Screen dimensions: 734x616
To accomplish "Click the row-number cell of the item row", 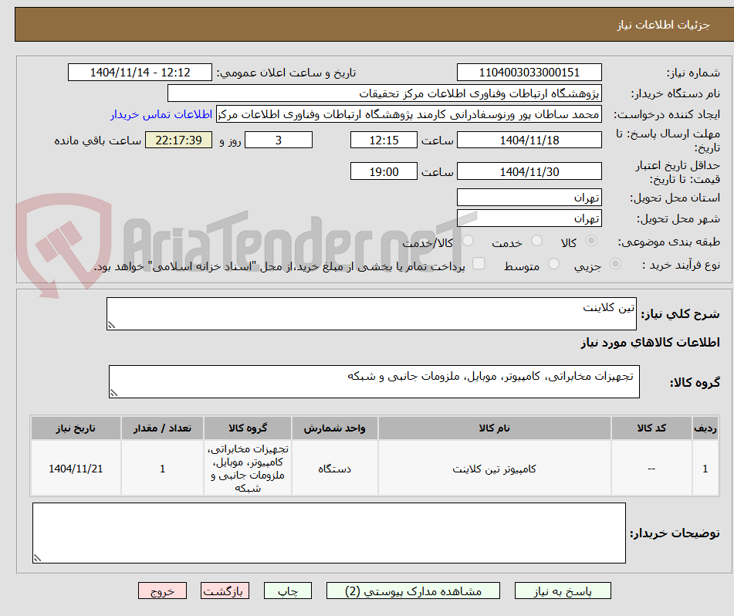I will click(x=705, y=469).
